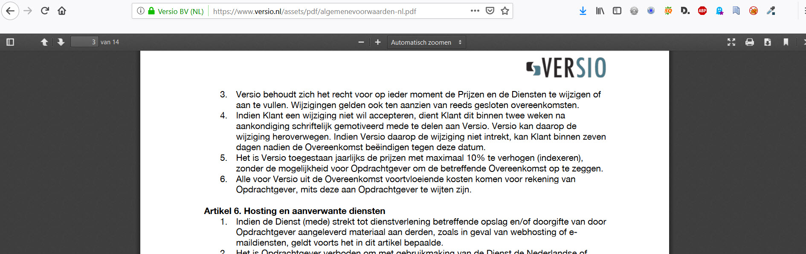Click the 'van 14' page count label
This screenshot has height=254, width=806.
coord(110,42)
